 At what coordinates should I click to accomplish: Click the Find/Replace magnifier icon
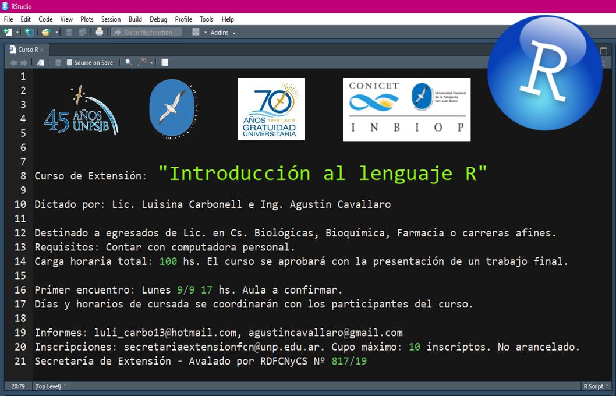129,62
